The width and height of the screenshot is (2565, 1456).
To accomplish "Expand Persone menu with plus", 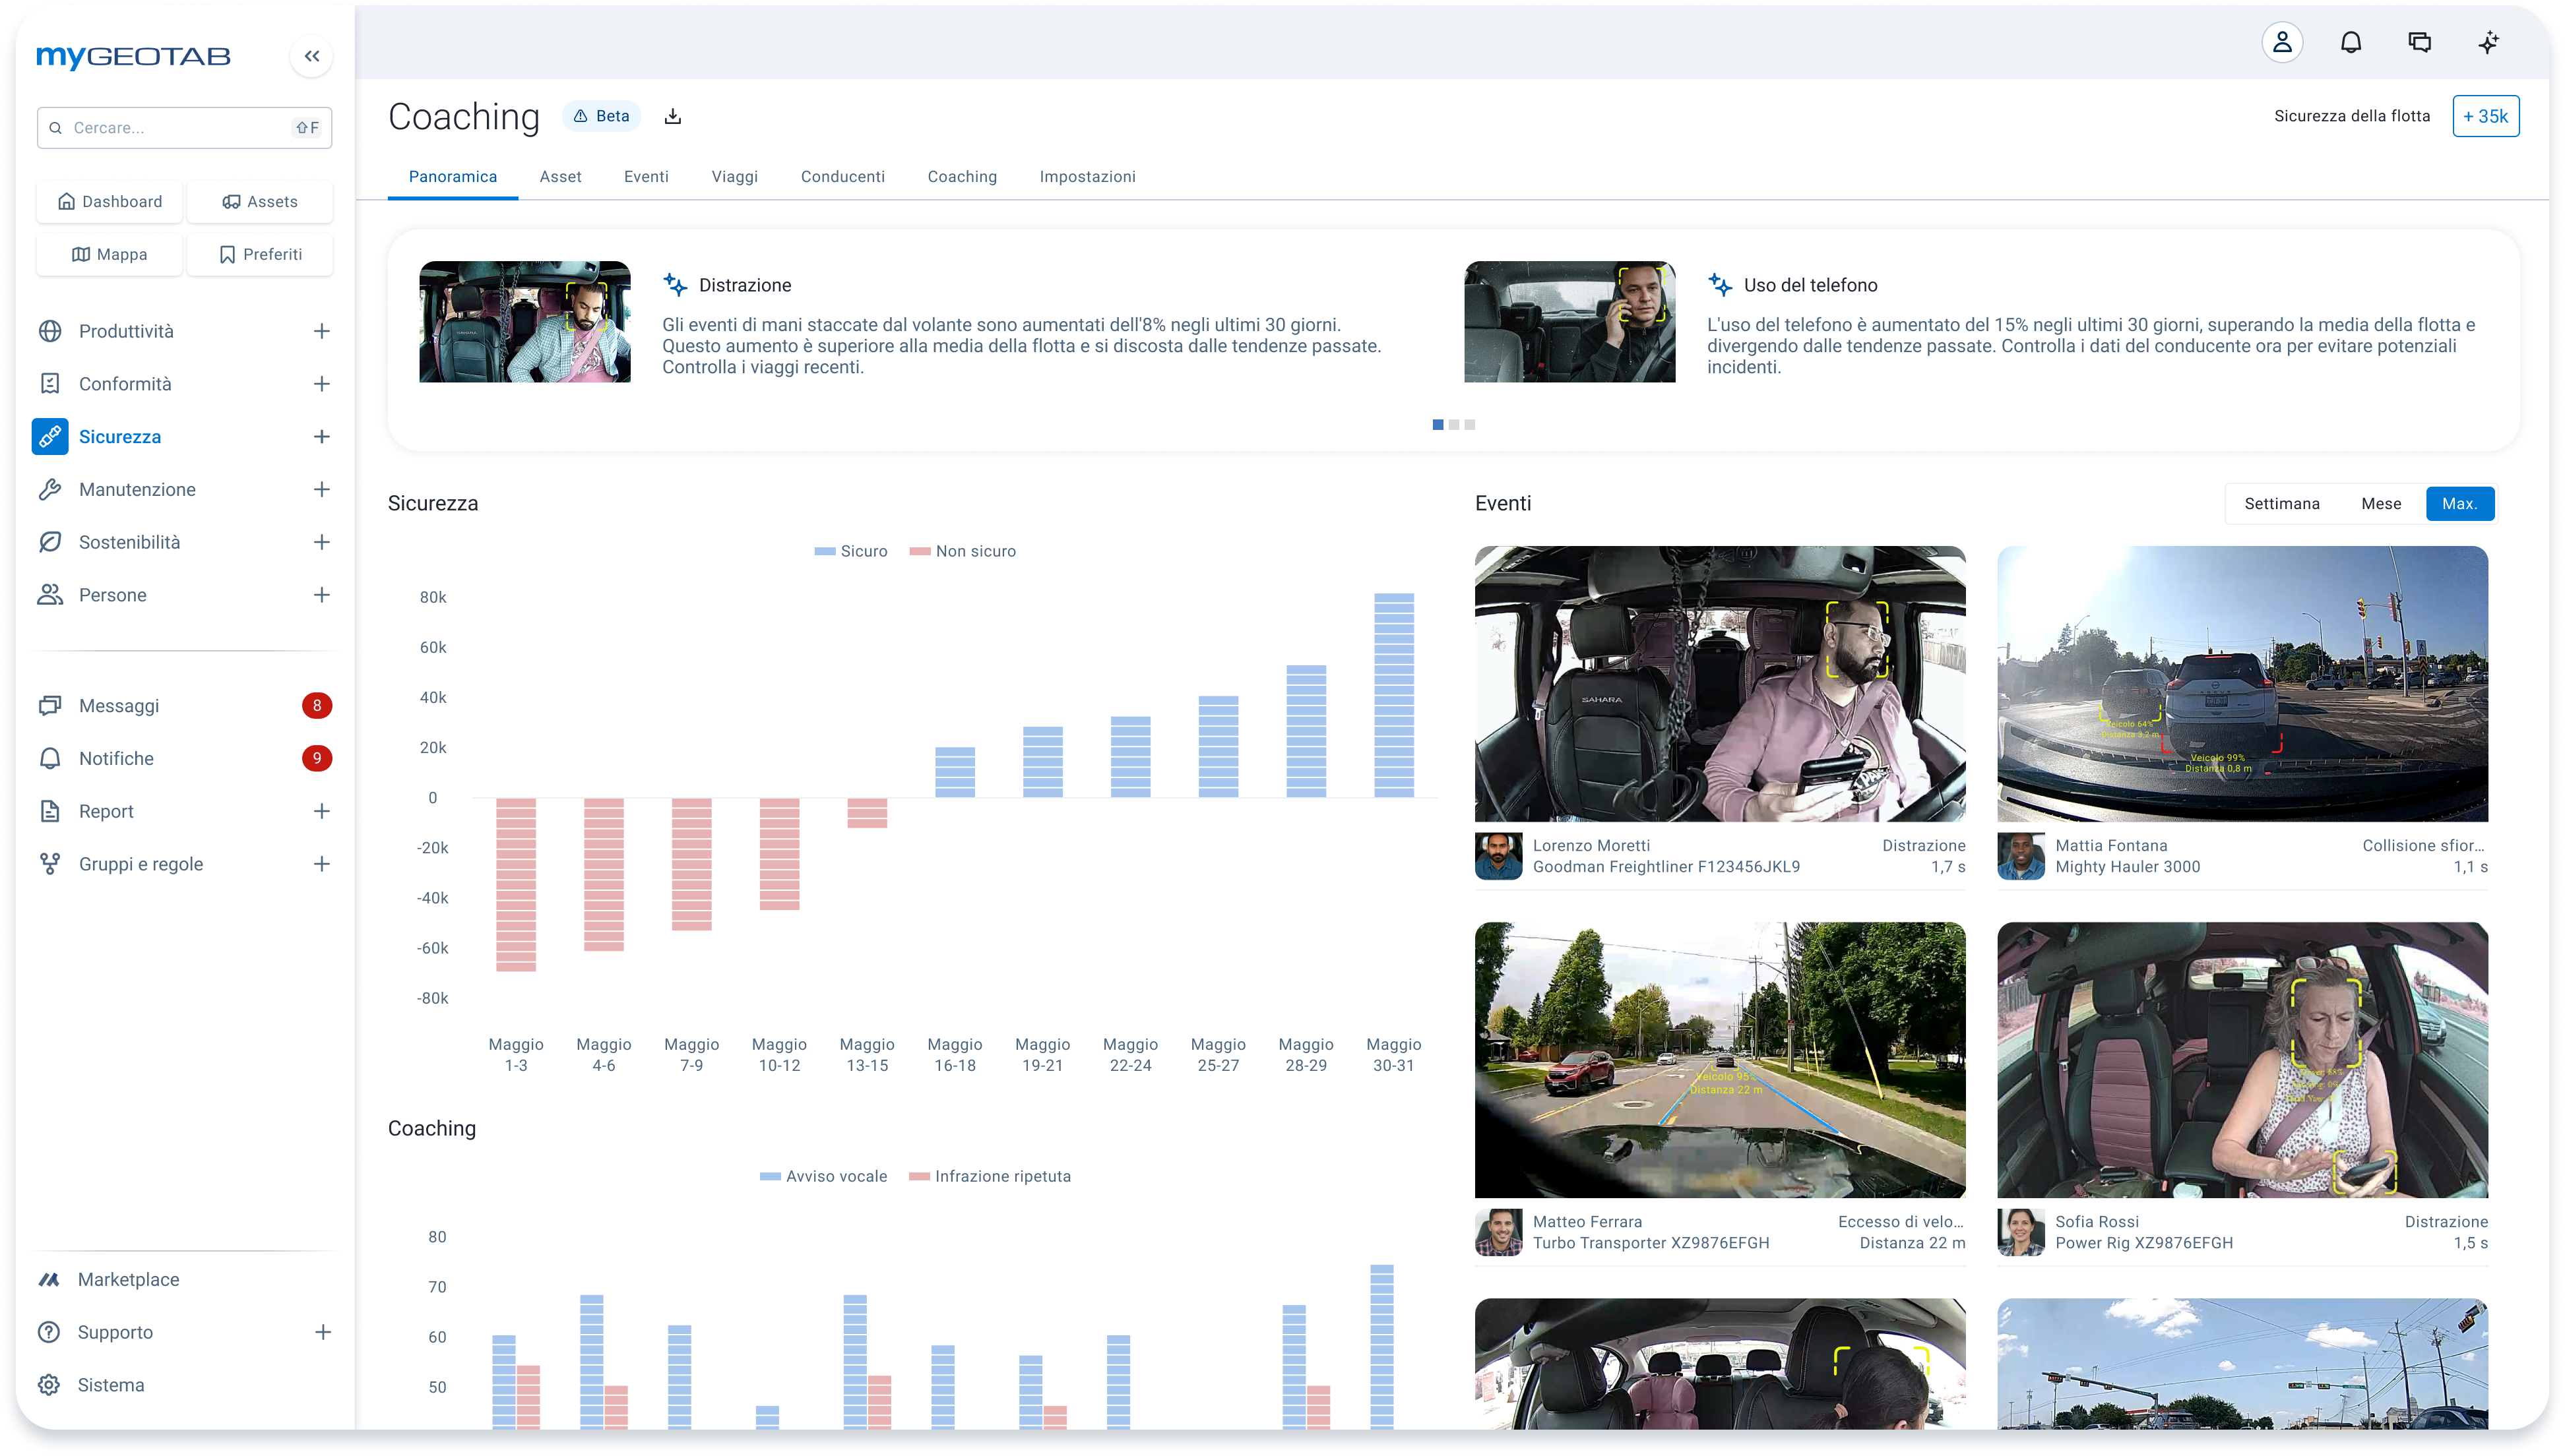I will pyautogui.click(x=321, y=595).
